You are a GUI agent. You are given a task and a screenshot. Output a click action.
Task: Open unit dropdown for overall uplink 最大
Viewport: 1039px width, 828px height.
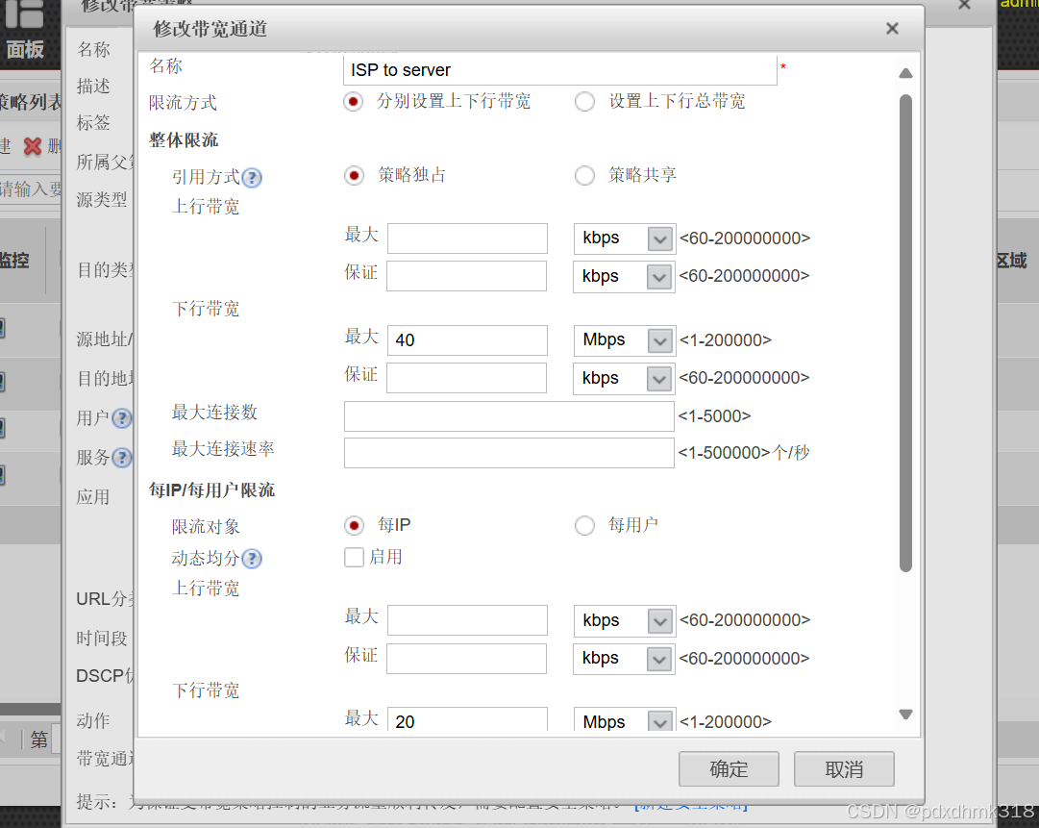coord(625,238)
